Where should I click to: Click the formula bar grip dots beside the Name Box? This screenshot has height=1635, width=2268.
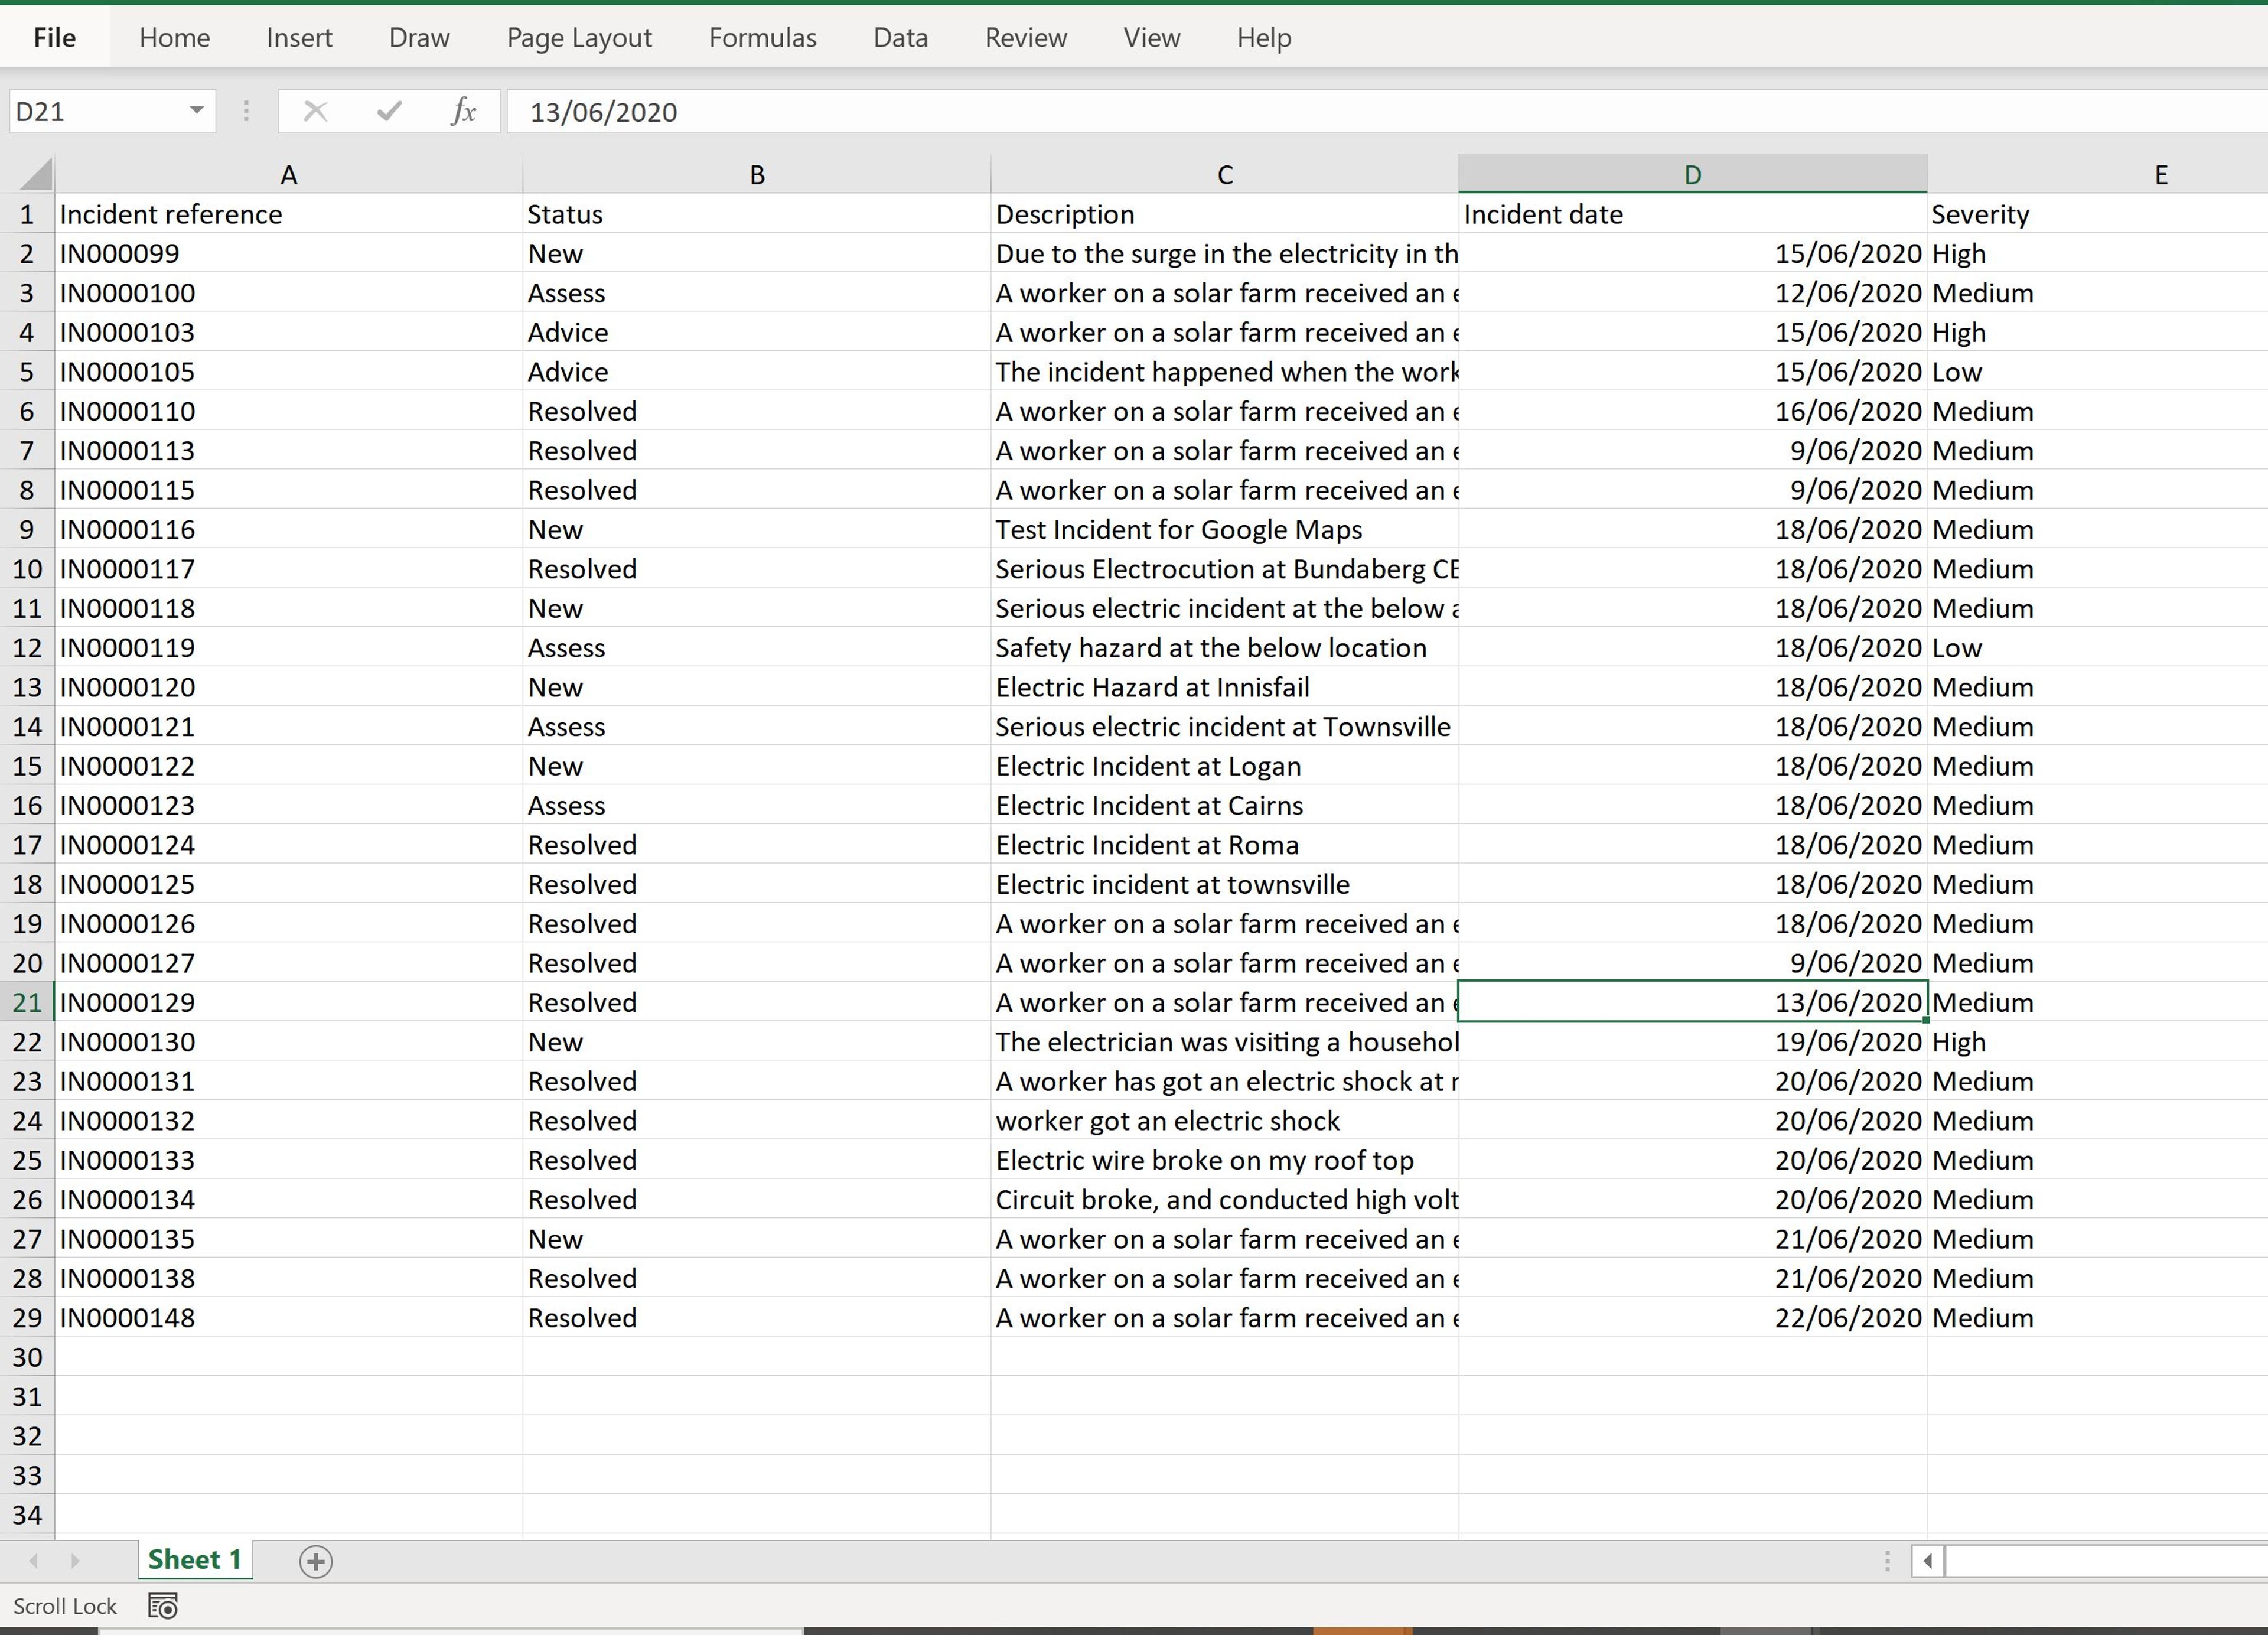[246, 111]
